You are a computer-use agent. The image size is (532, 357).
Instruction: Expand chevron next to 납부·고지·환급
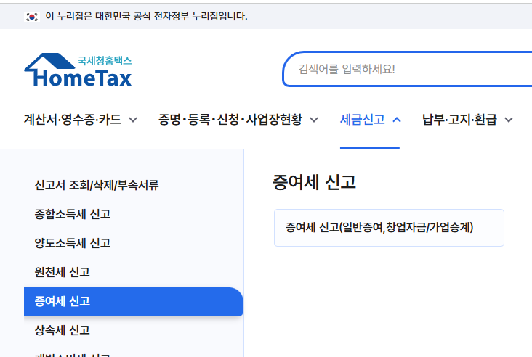click(x=509, y=120)
